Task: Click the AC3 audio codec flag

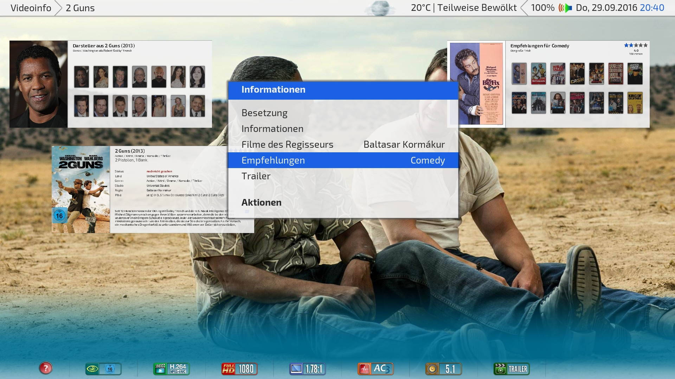Action: point(375,369)
